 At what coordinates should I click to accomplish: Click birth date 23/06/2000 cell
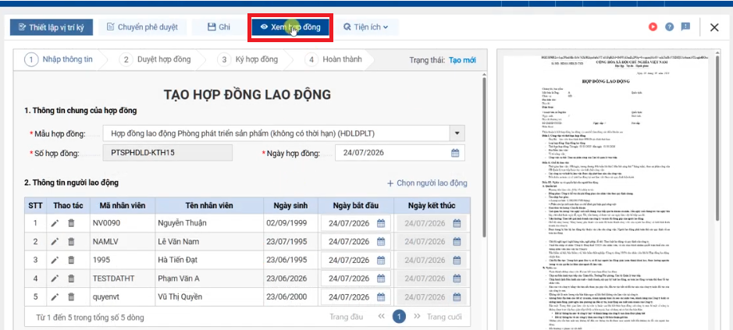click(x=290, y=296)
